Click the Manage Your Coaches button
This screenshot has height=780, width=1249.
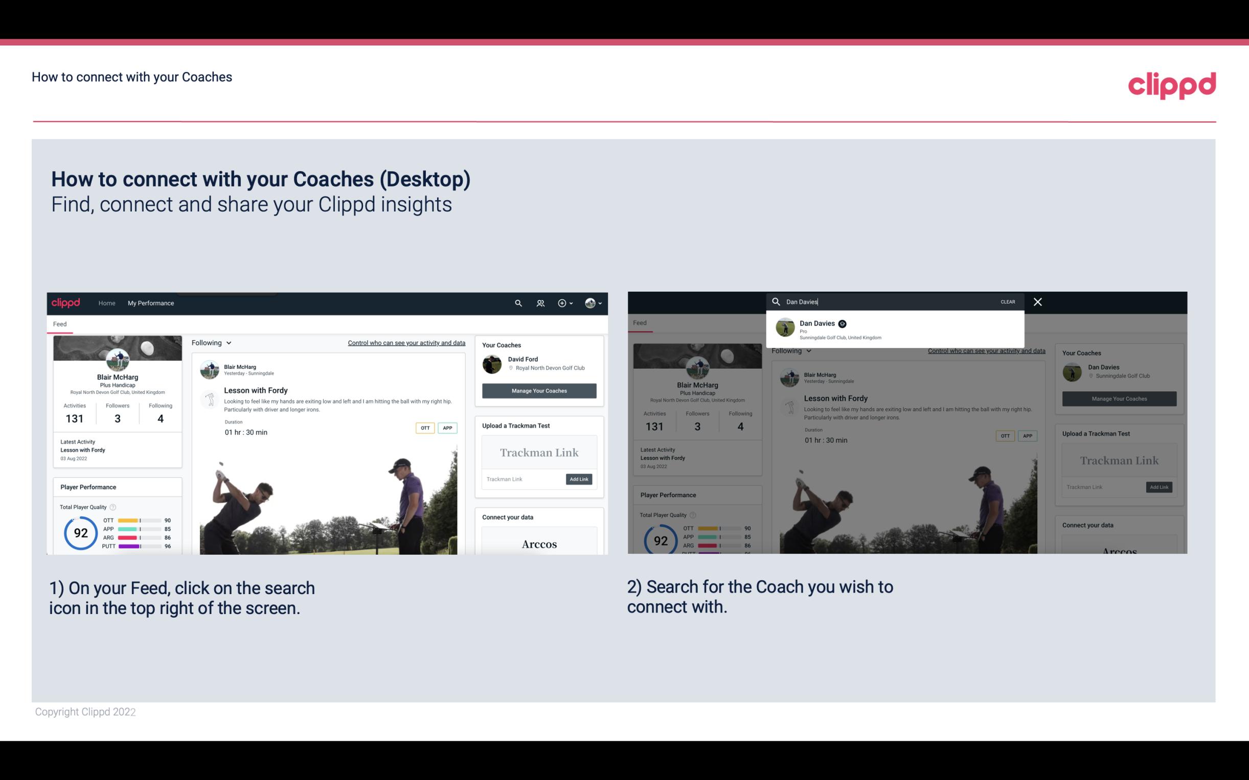click(x=539, y=390)
